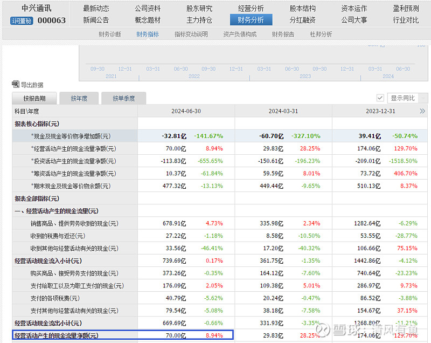This screenshot has width=431, height=343.
Task: Toggle the 显示同比 checkbox
Action: (x=380, y=98)
